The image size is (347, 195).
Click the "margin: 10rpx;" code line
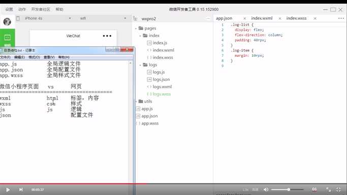(249, 56)
